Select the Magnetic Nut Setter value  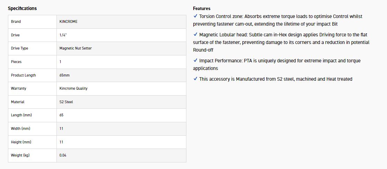76,48
